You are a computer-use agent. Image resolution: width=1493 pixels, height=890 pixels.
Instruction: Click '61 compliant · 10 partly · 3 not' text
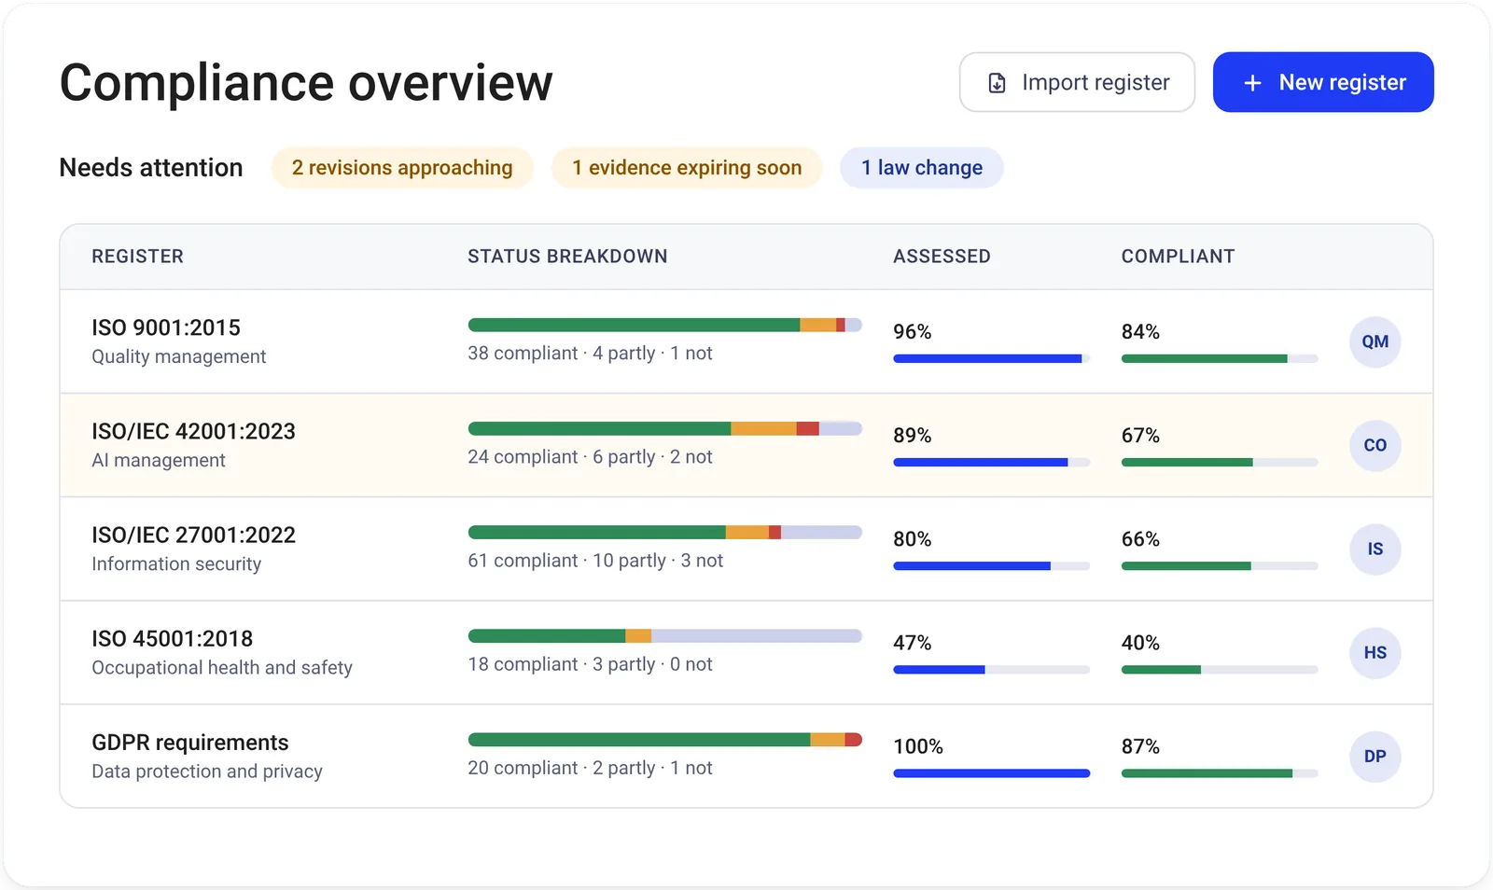pyautogui.click(x=595, y=561)
